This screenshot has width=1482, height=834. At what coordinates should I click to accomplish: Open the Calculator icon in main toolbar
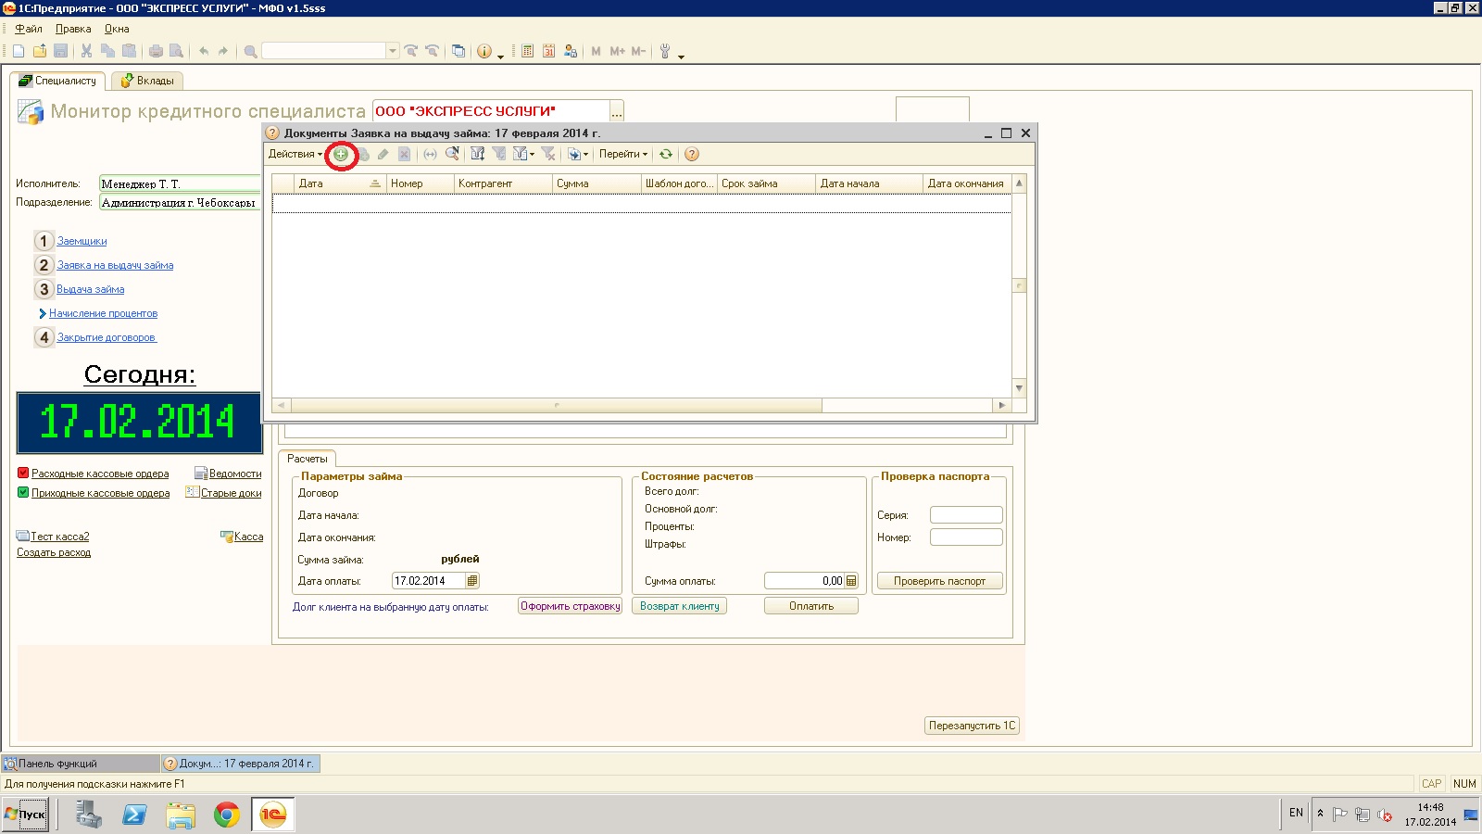pos(527,51)
